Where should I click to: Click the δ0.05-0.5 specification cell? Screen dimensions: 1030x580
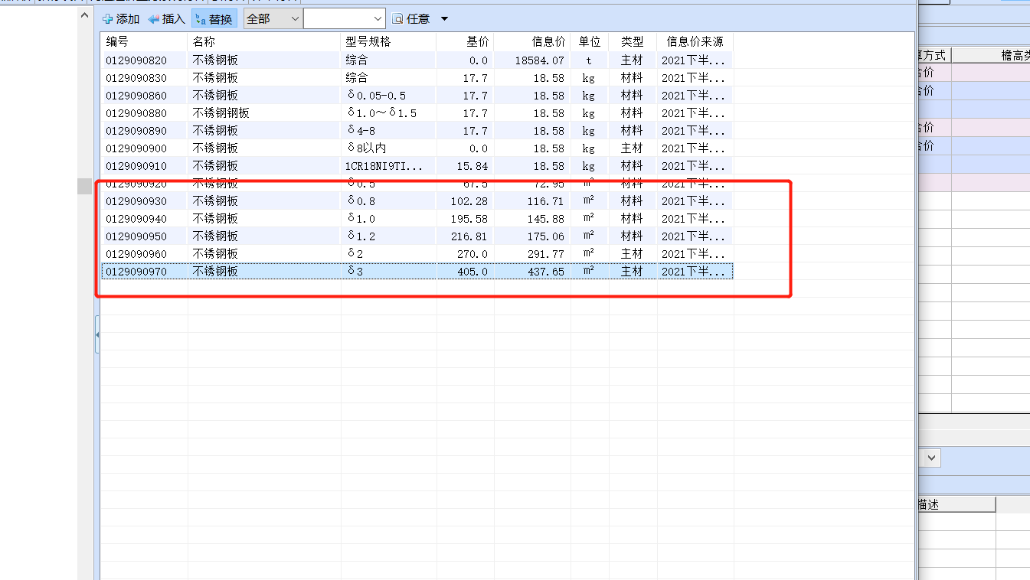(x=388, y=96)
